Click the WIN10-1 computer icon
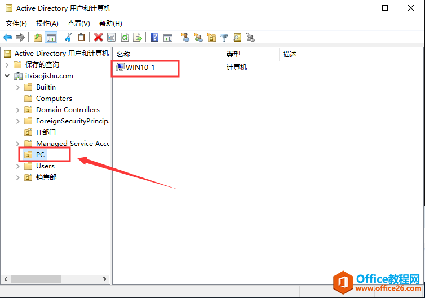This screenshot has height=298, width=425. (120, 67)
